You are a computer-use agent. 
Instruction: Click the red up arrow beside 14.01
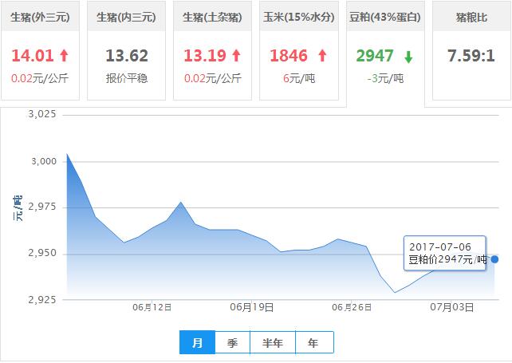(x=64, y=56)
